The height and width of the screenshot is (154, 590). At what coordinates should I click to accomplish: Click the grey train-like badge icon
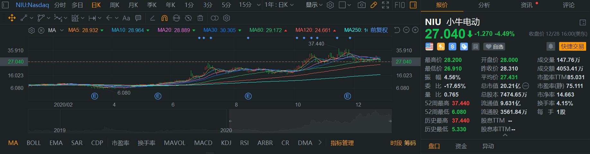[x=476, y=47]
